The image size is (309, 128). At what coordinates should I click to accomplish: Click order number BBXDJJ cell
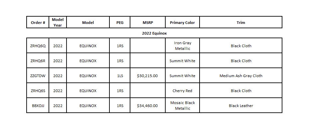point(38,105)
